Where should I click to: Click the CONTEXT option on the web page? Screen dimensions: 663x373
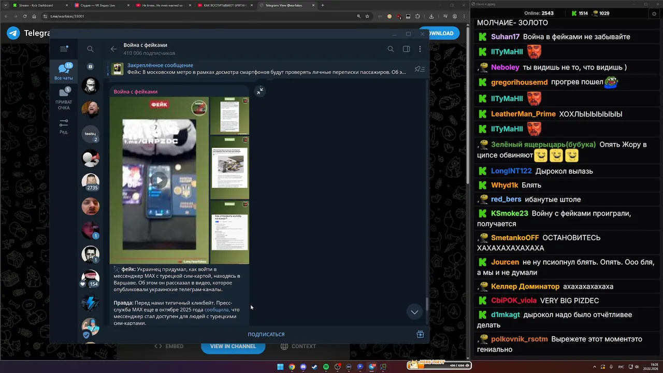(298, 346)
